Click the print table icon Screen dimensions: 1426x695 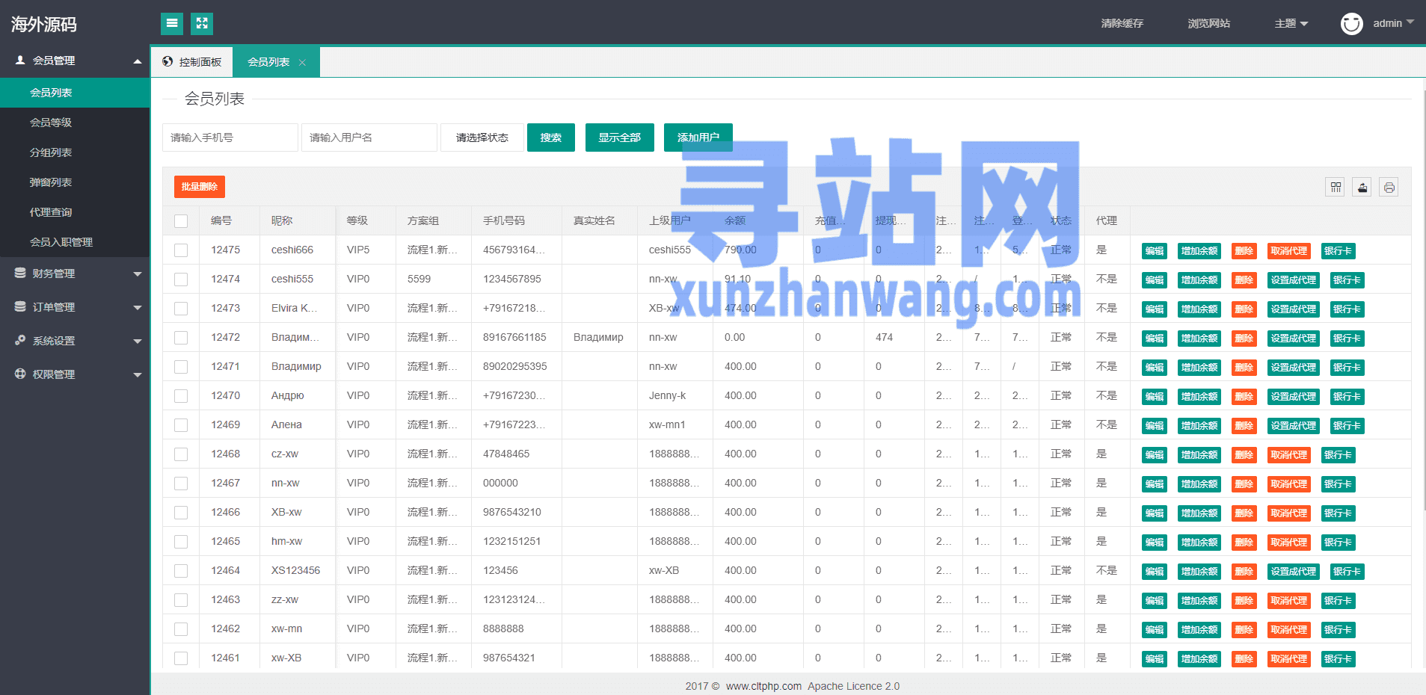point(1389,188)
